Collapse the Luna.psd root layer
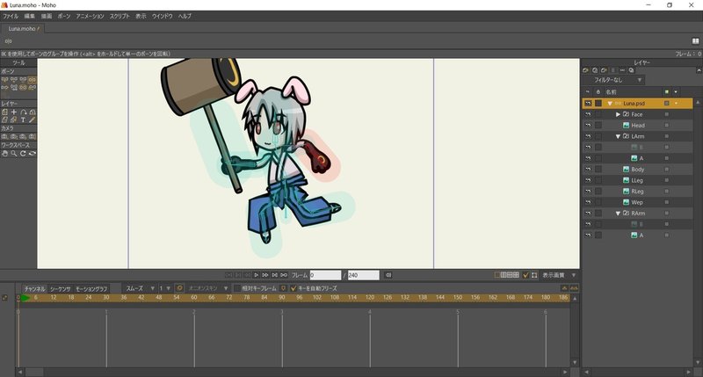703x377 pixels. (x=610, y=103)
